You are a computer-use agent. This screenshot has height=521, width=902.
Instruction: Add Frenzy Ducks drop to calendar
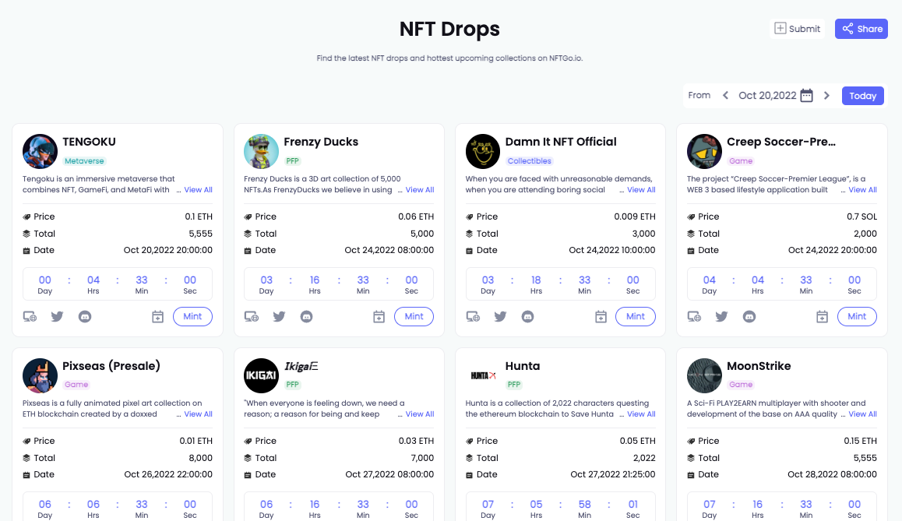379,316
